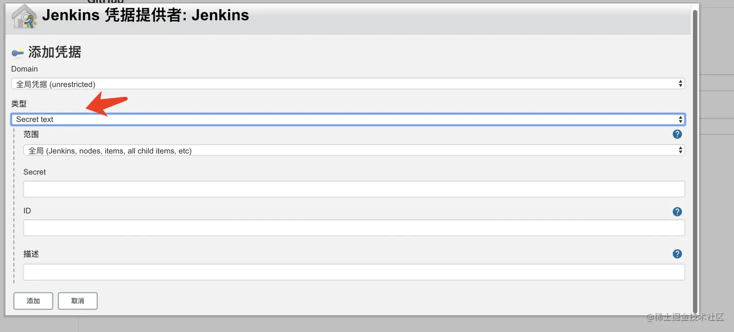
Task: Select the 描述 description input box
Action: (x=353, y=272)
